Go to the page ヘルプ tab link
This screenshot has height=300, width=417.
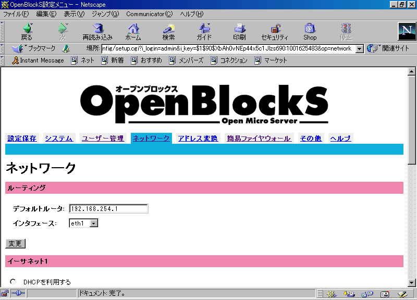click(341, 139)
